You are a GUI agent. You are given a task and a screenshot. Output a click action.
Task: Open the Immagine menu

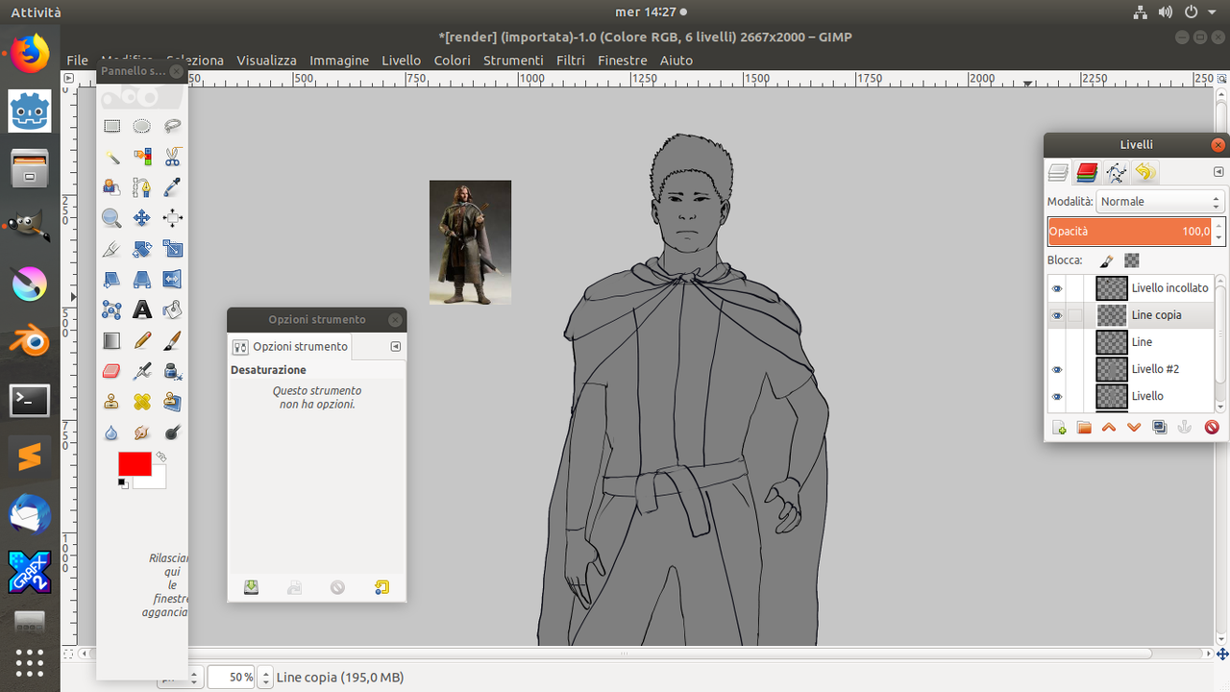[339, 60]
